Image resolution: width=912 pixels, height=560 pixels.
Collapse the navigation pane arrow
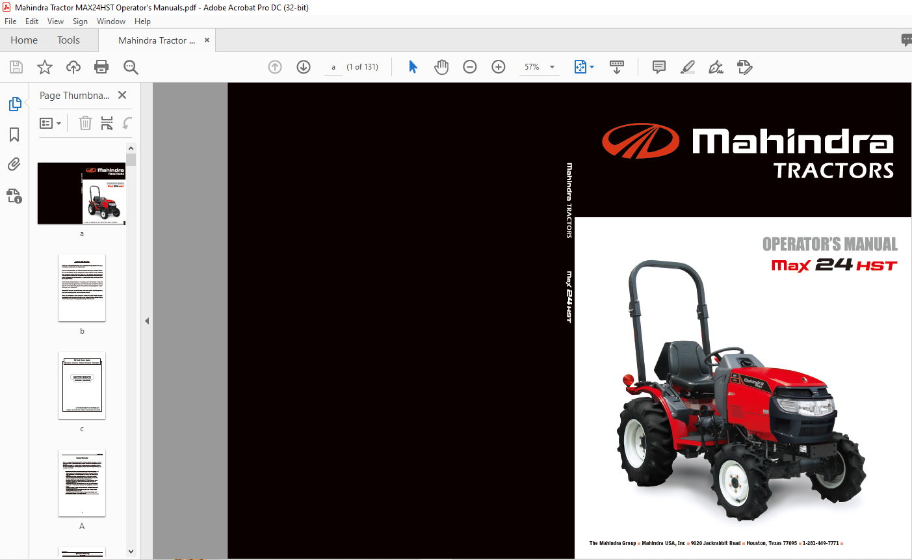tap(147, 321)
